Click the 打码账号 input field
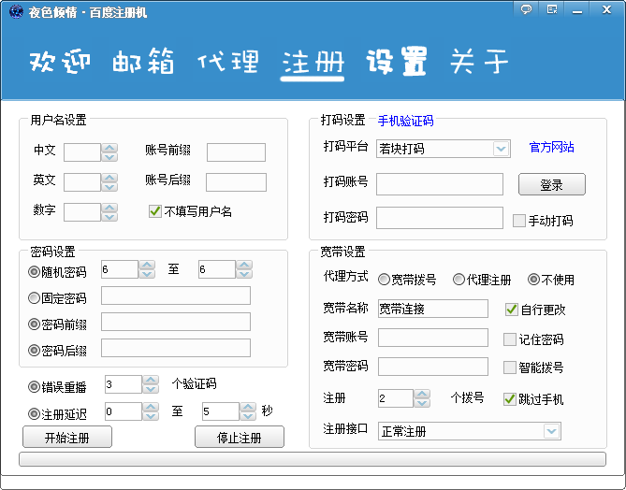Image resolution: width=626 pixels, height=490 pixels. tap(440, 184)
